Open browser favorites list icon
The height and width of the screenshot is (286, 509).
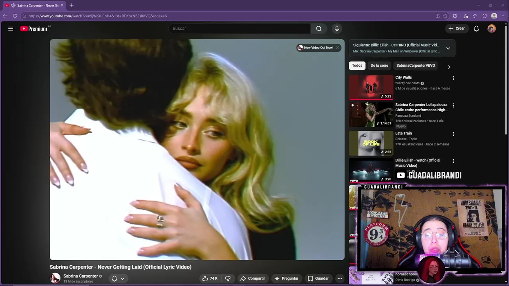(475, 16)
